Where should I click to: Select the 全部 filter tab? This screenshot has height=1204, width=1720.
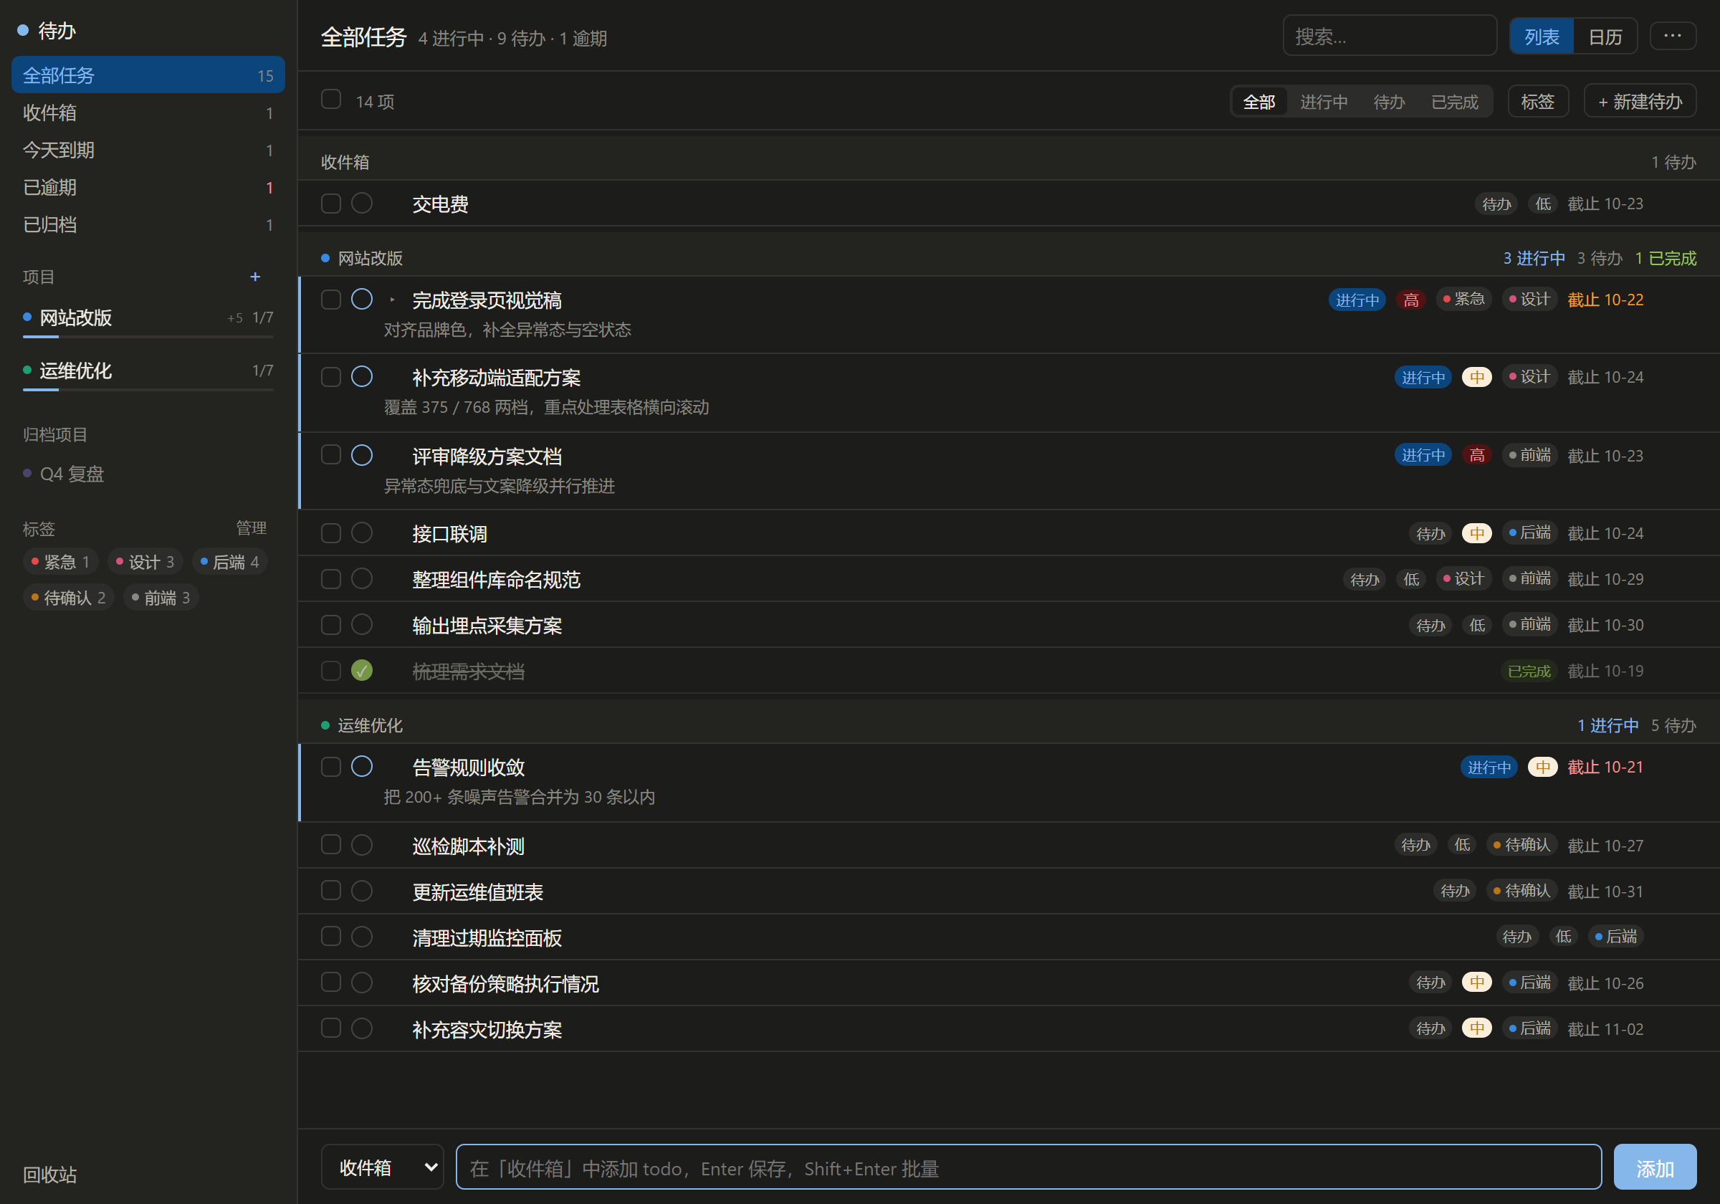1258,101
